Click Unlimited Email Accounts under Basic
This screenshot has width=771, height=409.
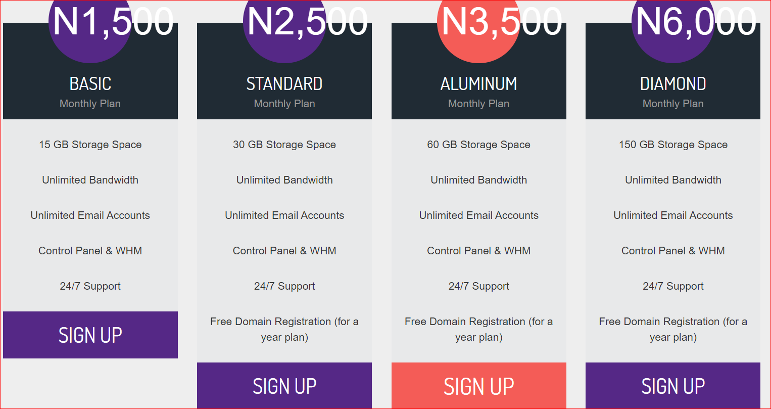click(90, 215)
